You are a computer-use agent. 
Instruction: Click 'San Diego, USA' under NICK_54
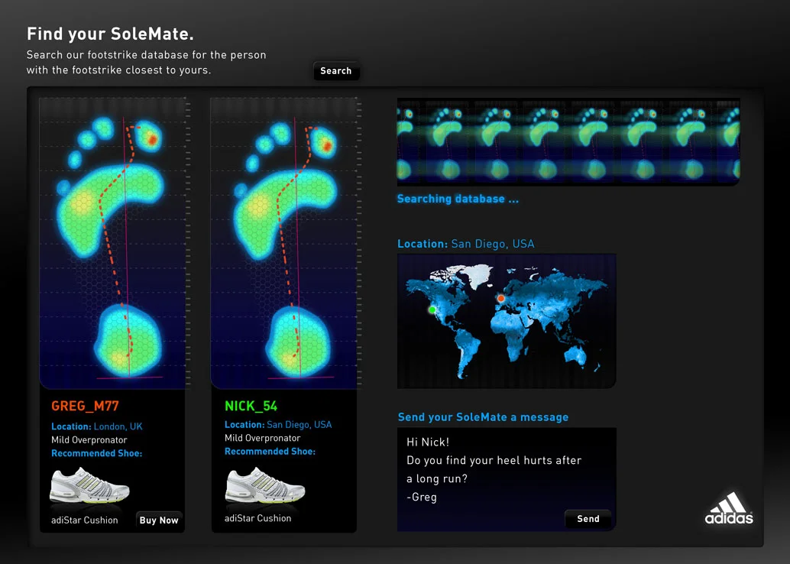click(299, 424)
